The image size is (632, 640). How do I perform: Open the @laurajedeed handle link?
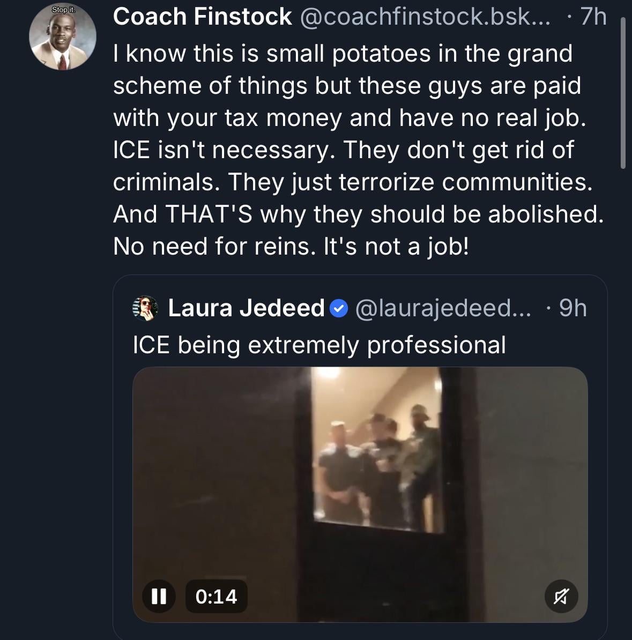(442, 308)
